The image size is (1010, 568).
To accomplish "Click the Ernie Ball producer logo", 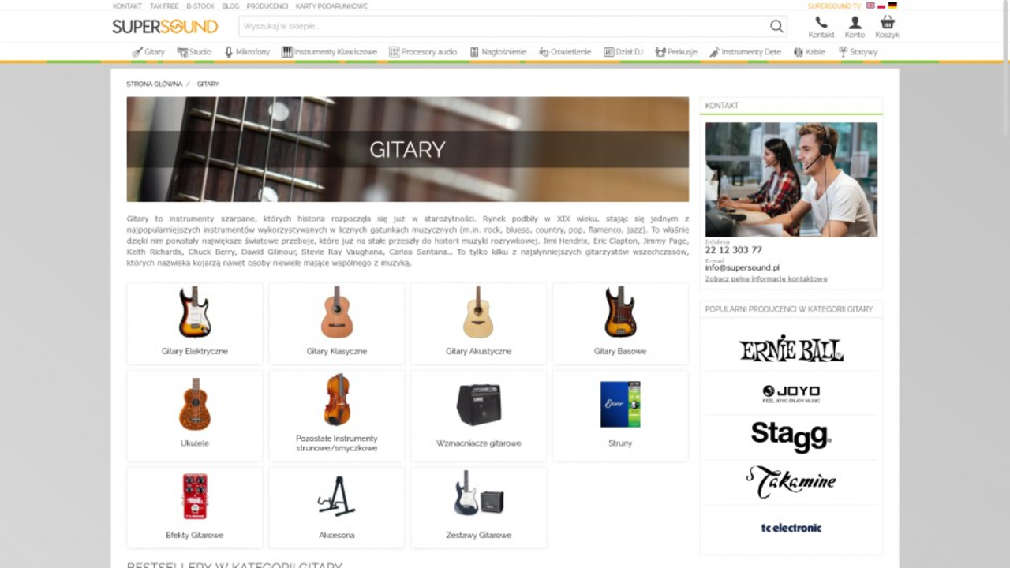I will coord(791,349).
